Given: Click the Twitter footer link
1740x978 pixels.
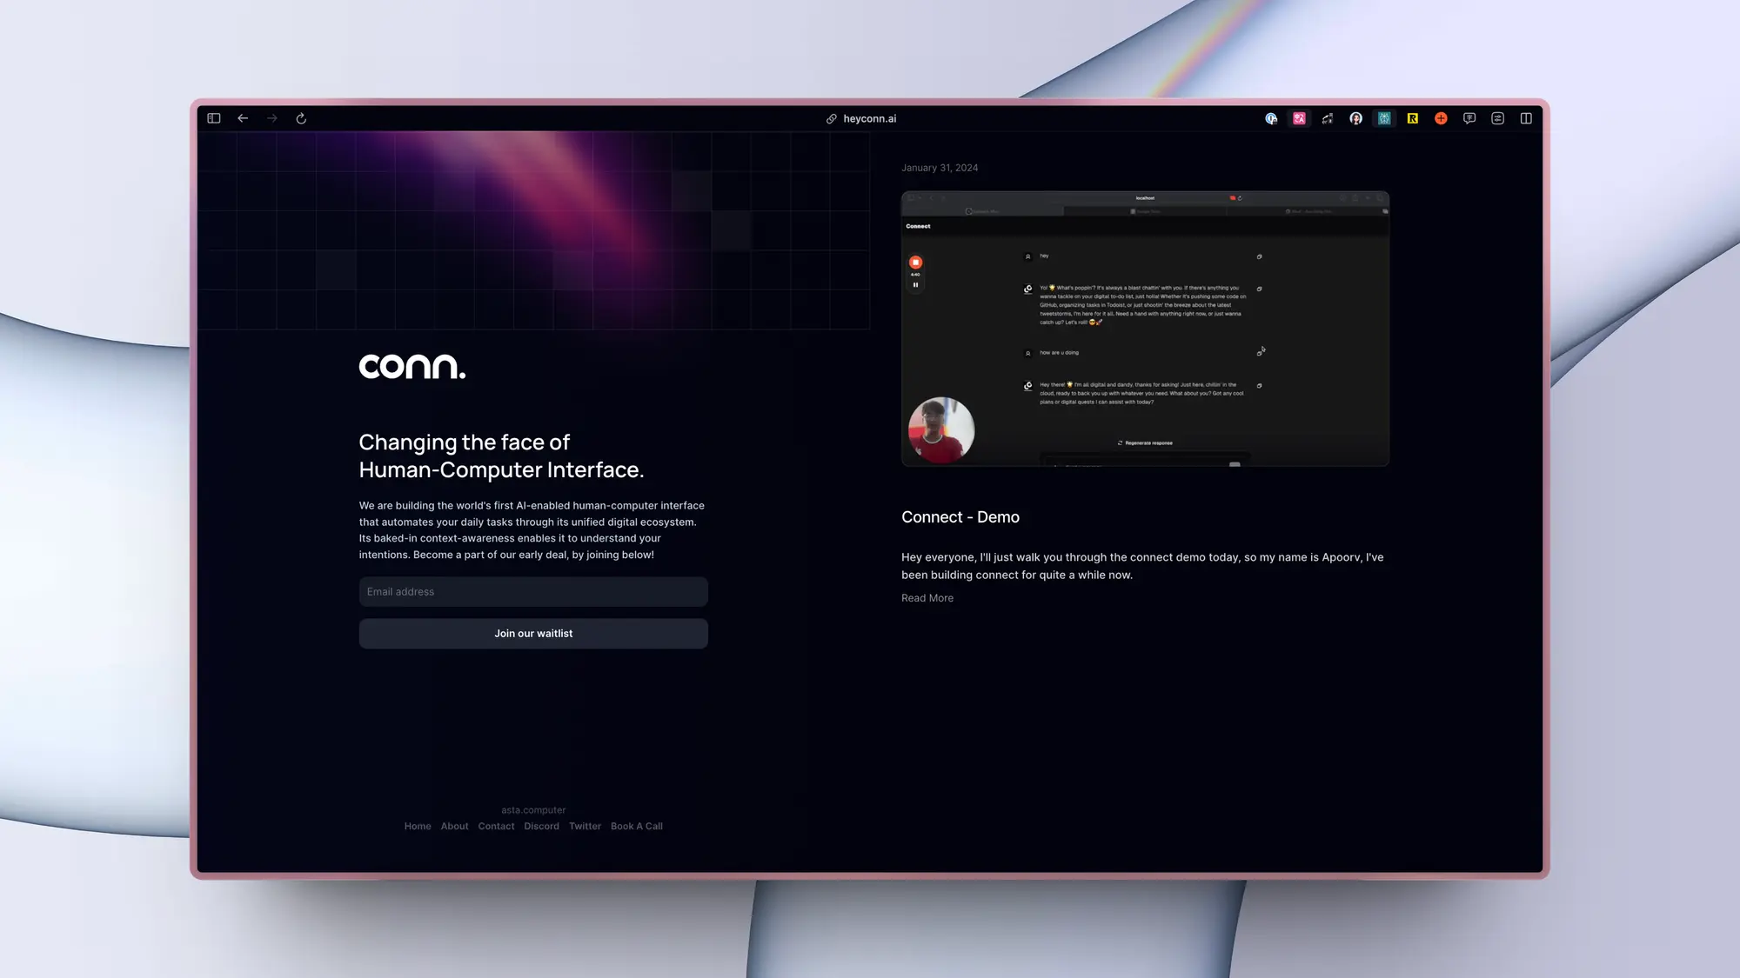Looking at the screenshot, I should 586,825.
